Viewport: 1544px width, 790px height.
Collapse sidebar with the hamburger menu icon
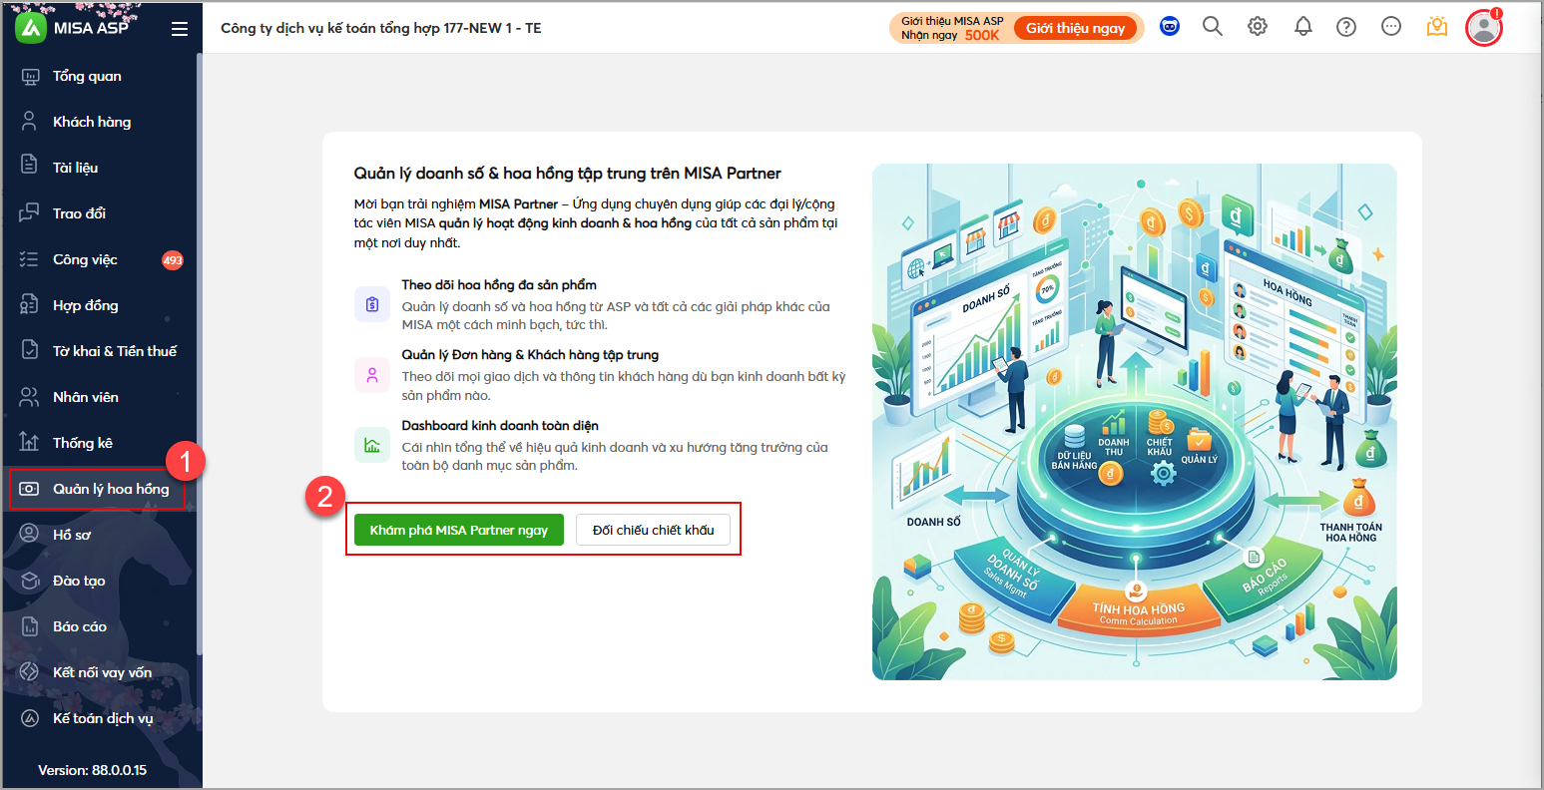tap(180, 29)
